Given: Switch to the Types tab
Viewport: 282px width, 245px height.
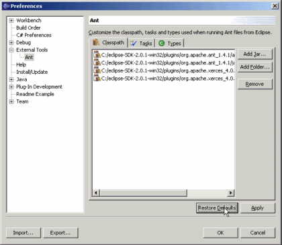Looking at the screenshot, I should tap(170, 43).
